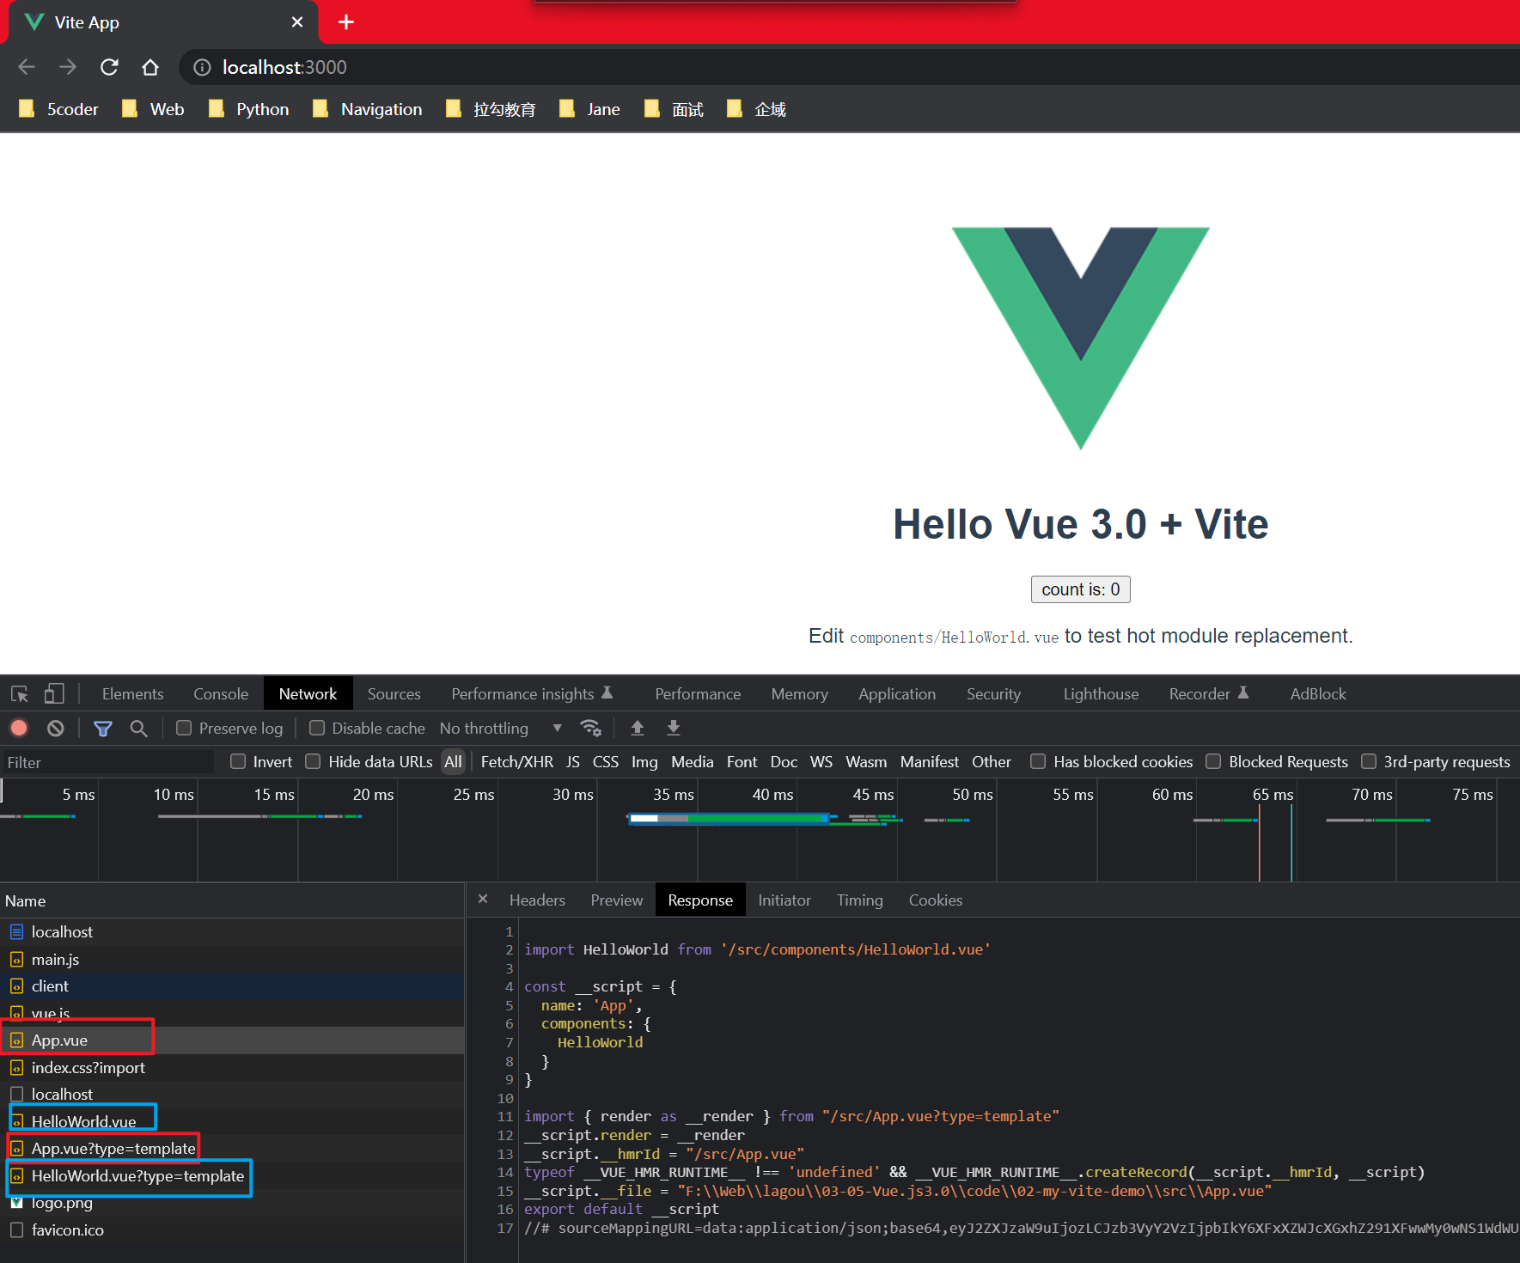Open the Python bookmarks folder
The height and width of the screenshot is (1263, 1520).
pyautogui.click(x=248, y=109)
